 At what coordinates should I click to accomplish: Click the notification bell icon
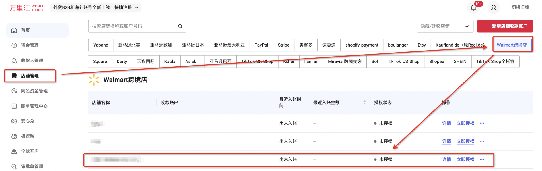(473, 8)
